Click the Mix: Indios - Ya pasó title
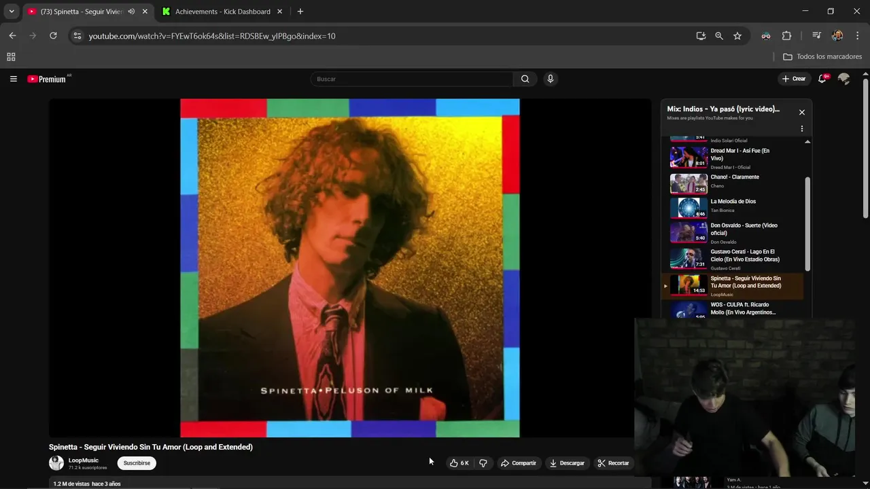Viewport: 870px width, 489px height. (723, 109)
